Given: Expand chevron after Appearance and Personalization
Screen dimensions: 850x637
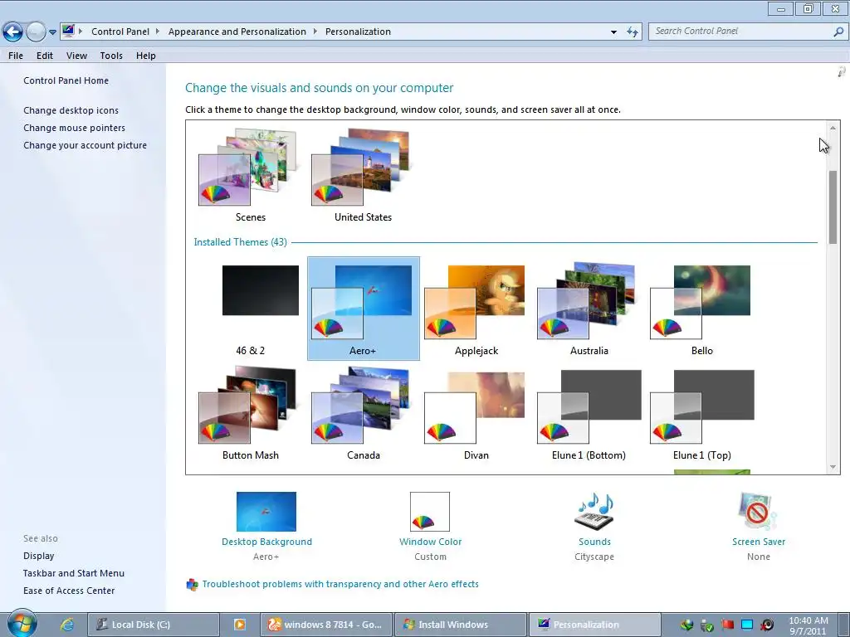Looking at the screenshot, I should (x=315, y=32).
